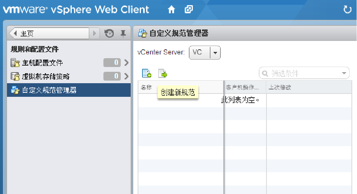Expand the 主机配置文件 chevron
Viewport: 357px width, 194px height.
[x=126, y=63]
